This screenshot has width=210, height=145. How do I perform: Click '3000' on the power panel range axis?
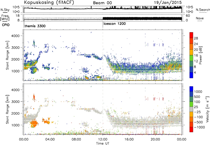coord(15,48)
